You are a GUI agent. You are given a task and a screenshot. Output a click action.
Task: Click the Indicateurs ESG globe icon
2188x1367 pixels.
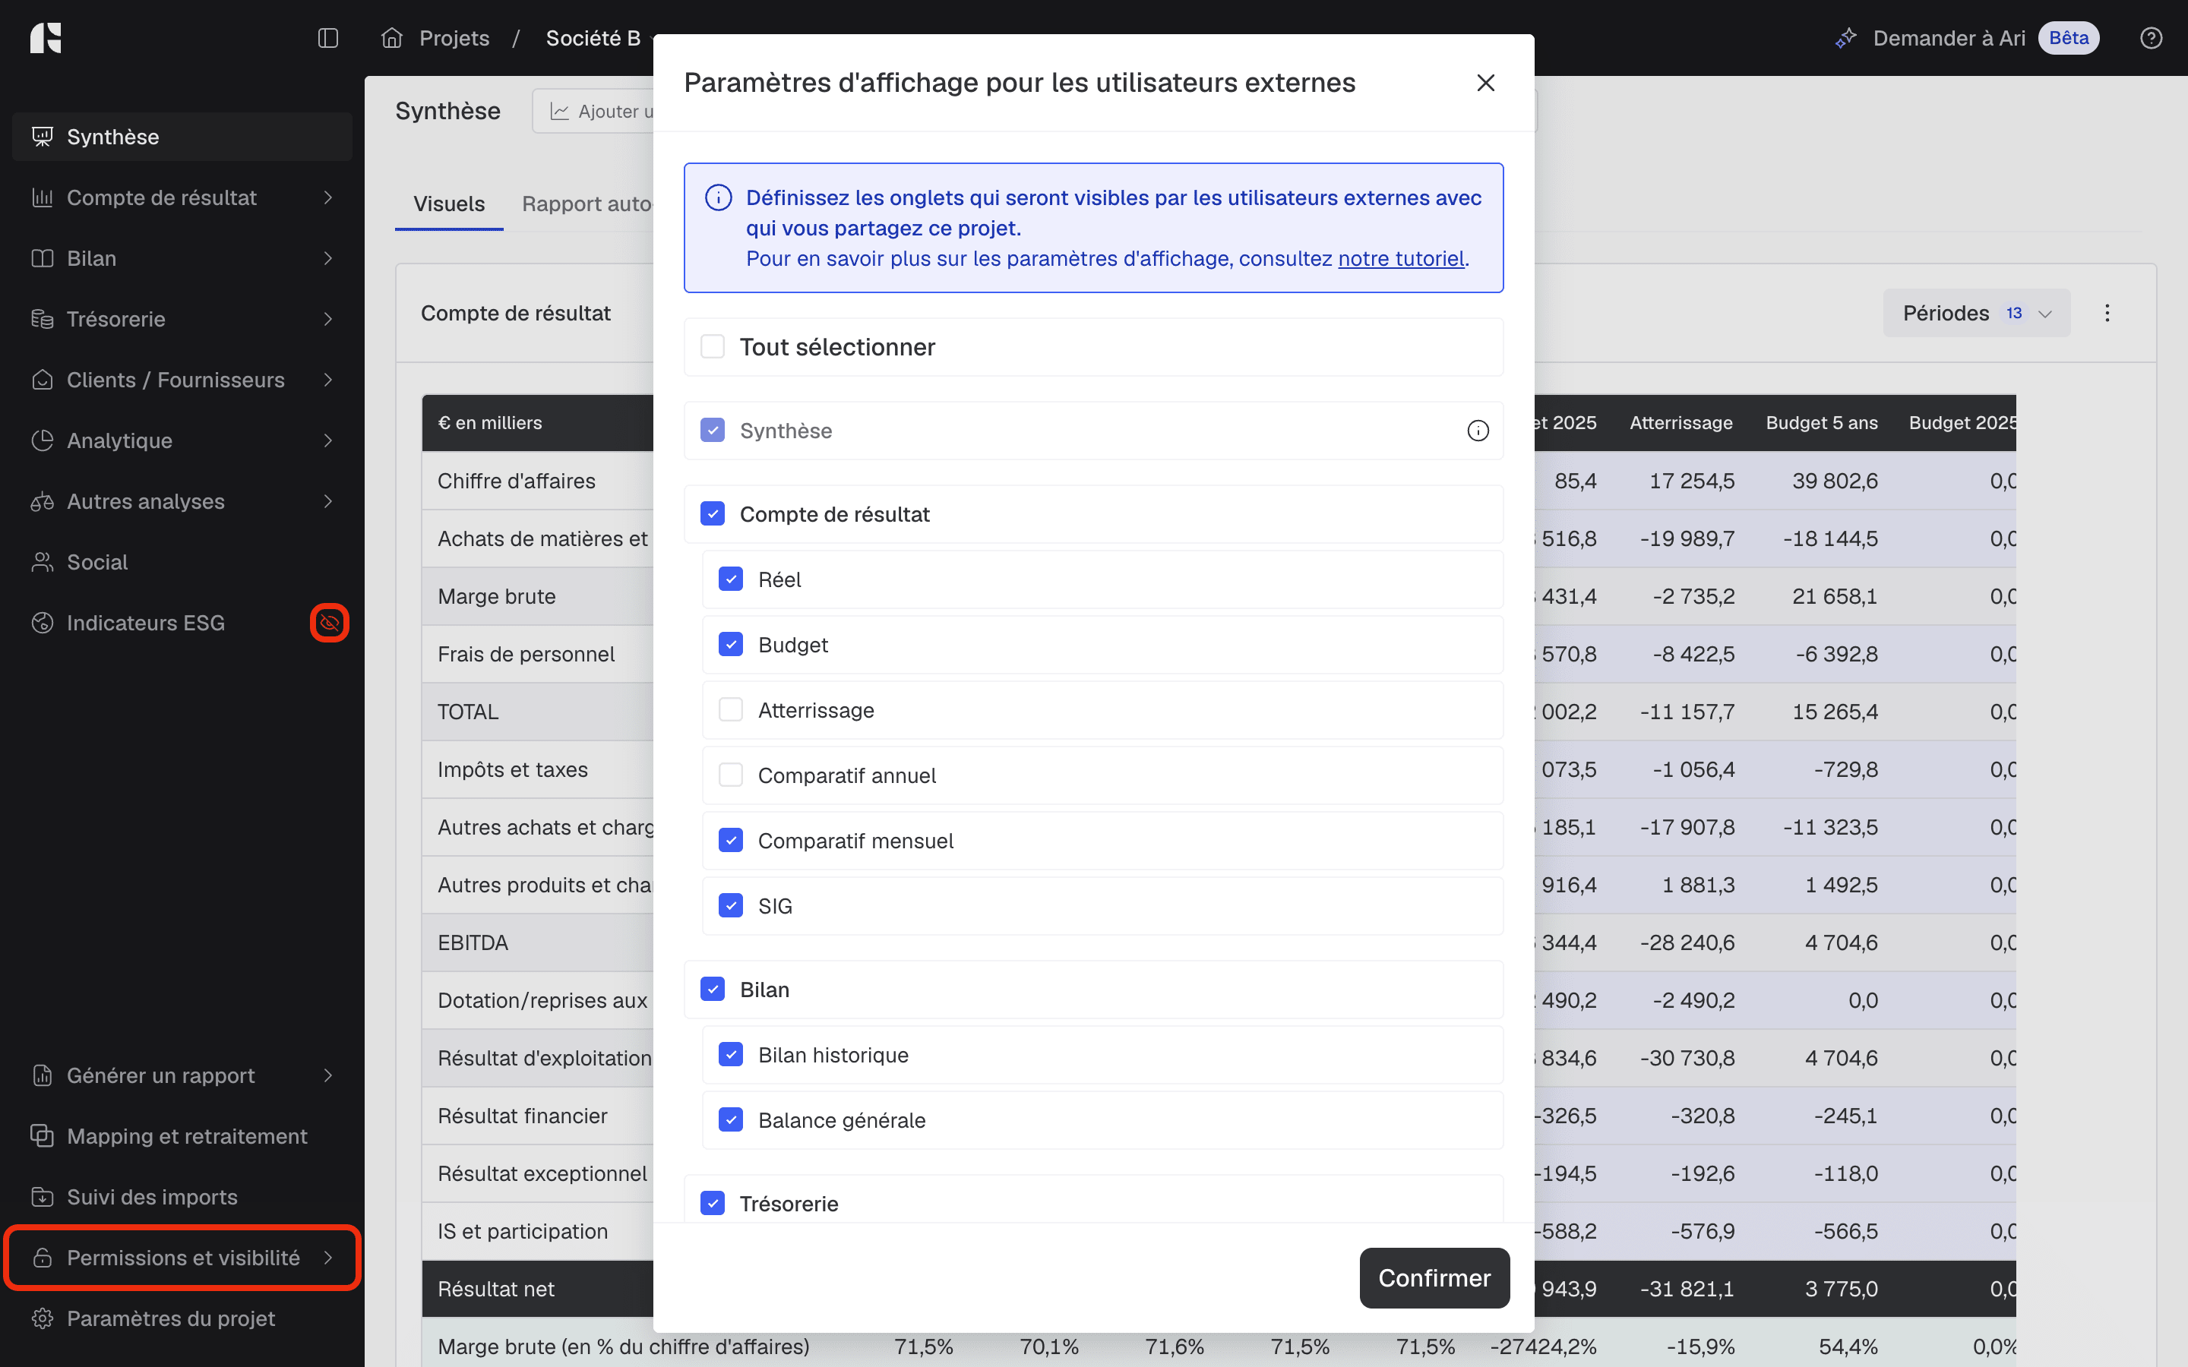point(43,623)
